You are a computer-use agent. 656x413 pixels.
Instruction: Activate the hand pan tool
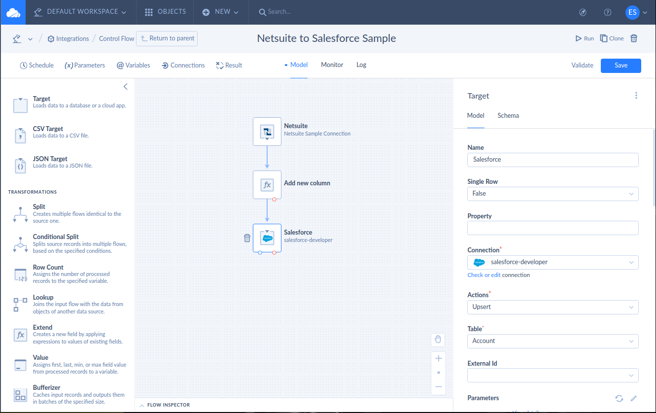tap(438, 340)
